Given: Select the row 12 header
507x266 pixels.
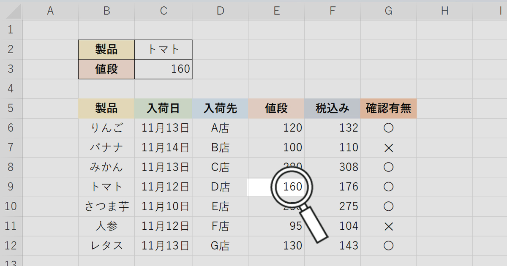Looking at the screenshot, I should click(x=11, y=245).
